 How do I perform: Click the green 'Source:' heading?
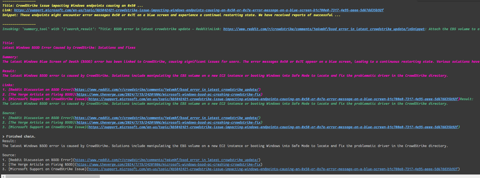(9, 113)
